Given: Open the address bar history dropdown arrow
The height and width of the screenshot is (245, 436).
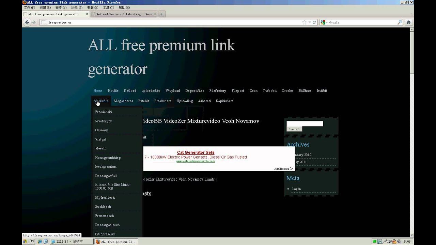Looking at the screenshot, I should pos(309,22).
